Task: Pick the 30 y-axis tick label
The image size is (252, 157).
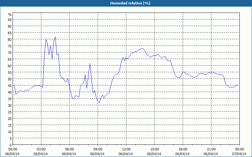Action: pyautogui.click(x=10, y=106)
